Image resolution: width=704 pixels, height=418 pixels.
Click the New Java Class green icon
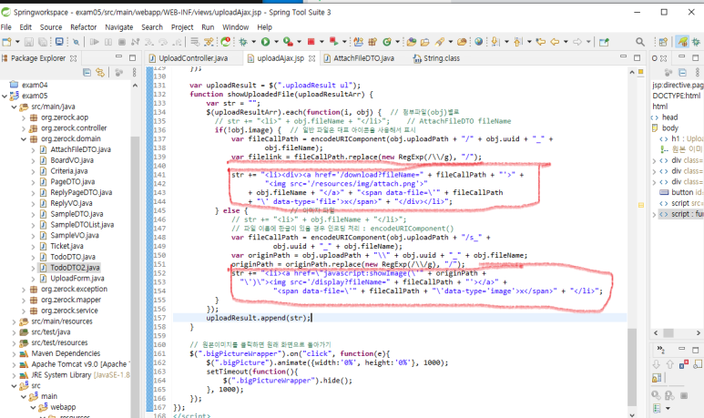tap(386, 42)
